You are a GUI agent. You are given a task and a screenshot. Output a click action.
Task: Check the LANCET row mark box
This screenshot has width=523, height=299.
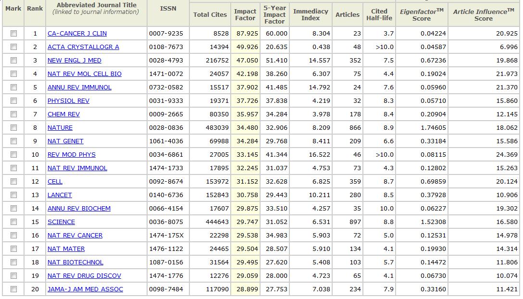coord(13,195)
